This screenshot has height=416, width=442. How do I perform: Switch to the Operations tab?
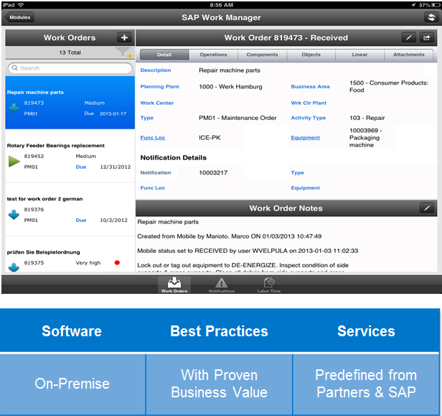pyautogui.click(x=213, y=55)
